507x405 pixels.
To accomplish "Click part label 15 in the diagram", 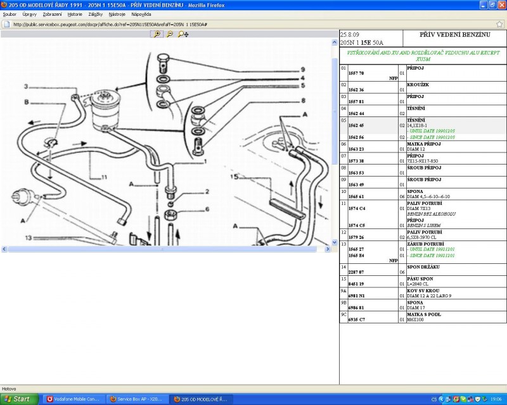I will (233, 178).
